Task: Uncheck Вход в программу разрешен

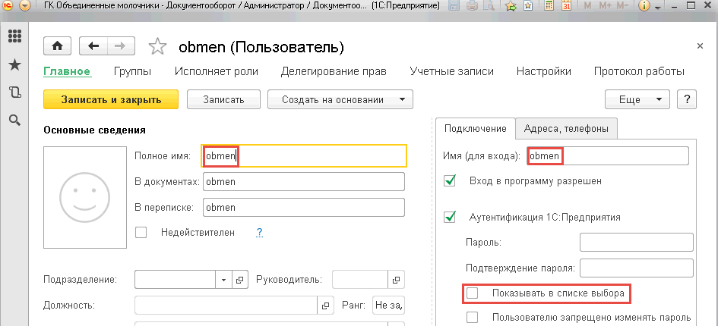Action: tap(450, 180)
